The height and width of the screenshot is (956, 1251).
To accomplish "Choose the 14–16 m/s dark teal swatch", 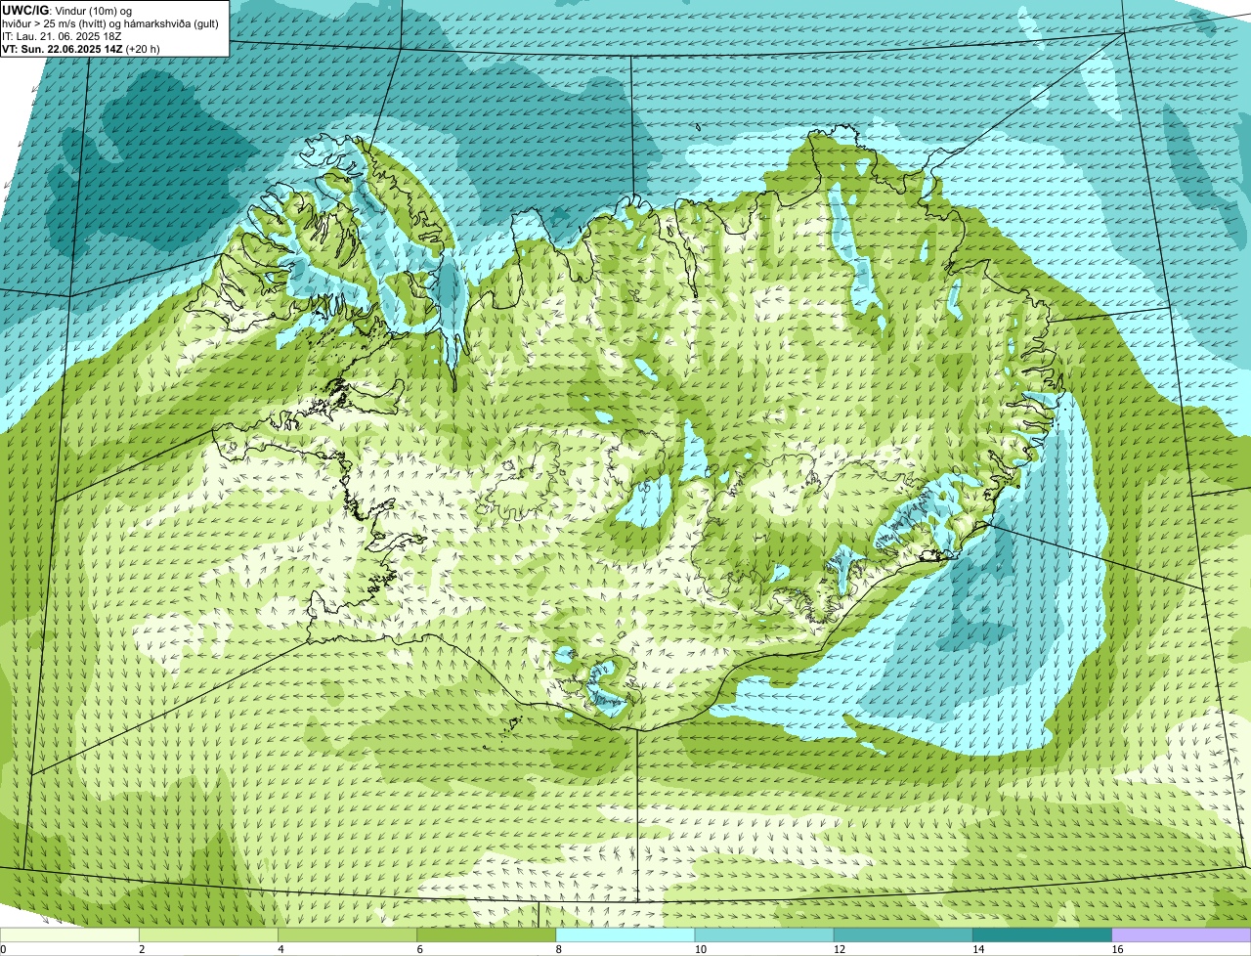I will [1042, 934].
